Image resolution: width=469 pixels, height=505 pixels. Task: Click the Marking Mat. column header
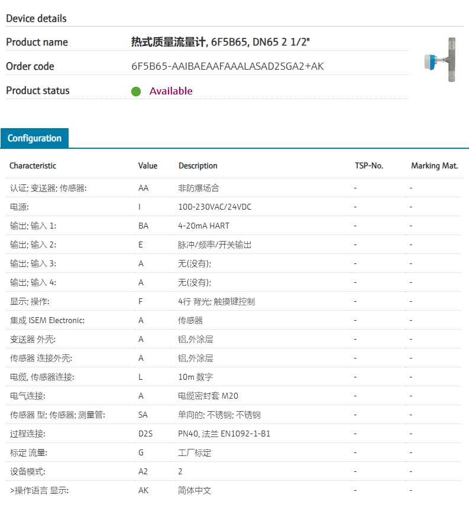point(435,166)
